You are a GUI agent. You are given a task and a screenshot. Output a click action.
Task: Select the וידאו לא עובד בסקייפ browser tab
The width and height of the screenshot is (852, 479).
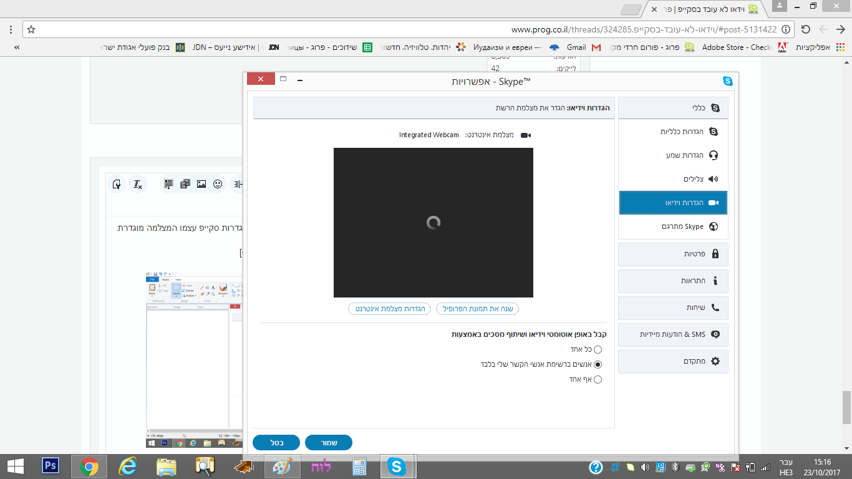[x=705, y=9]
